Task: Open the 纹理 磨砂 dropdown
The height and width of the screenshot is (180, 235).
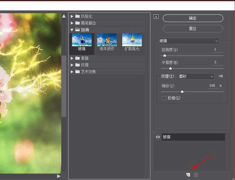Action: 196,76
